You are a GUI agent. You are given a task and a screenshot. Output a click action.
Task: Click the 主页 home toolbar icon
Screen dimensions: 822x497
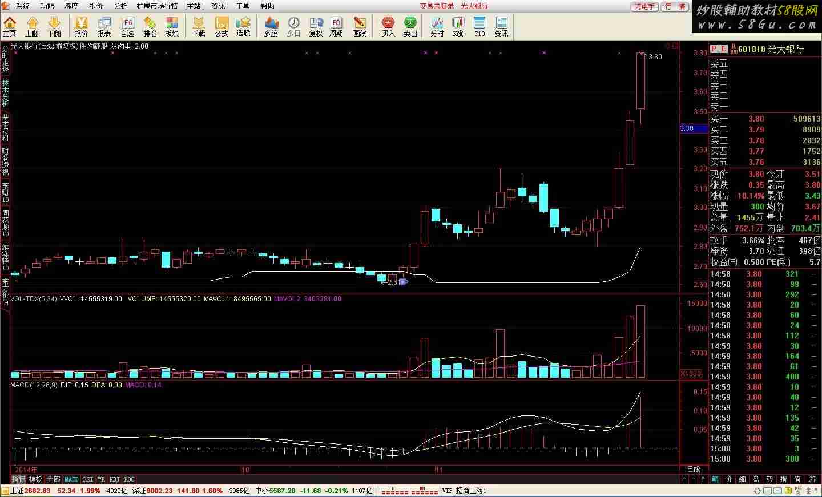(x=10, y=26)
